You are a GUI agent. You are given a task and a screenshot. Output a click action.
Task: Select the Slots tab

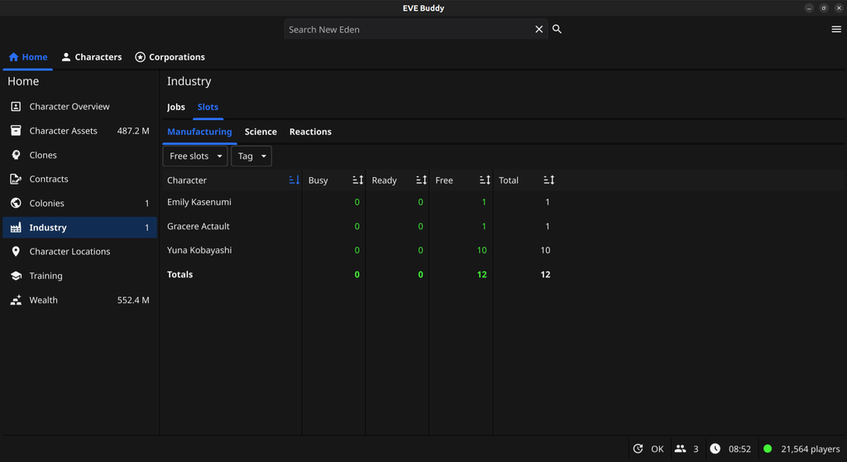(208, 107)
